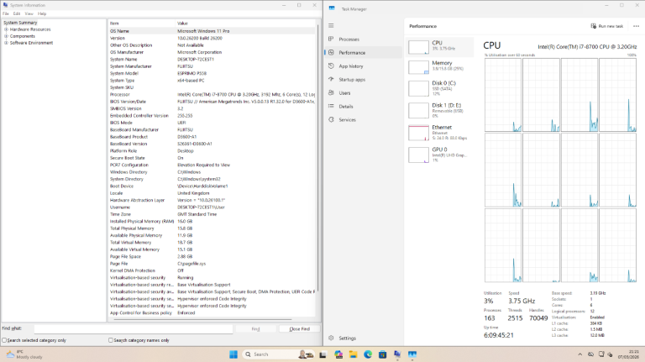Toggle the Task Manager hamburger navigation menu
This screenshot has width=645, height=362.
(x=331, y=26)
